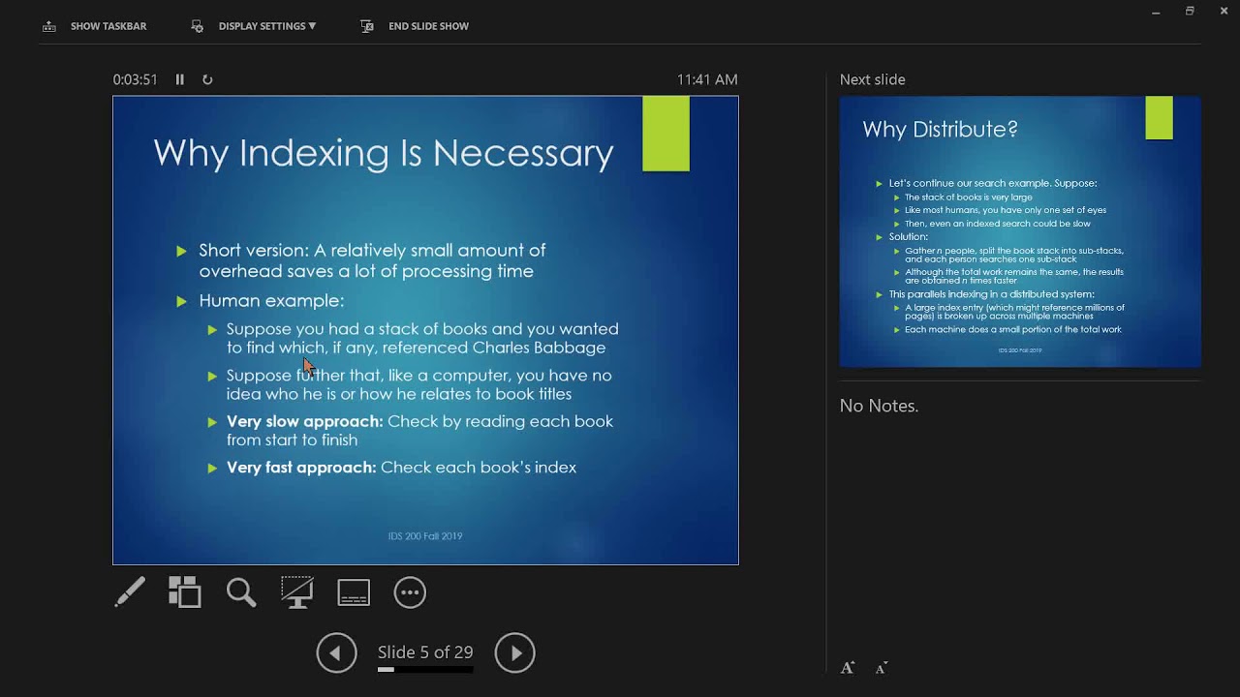Click the Next slide label

click(873, 79)
